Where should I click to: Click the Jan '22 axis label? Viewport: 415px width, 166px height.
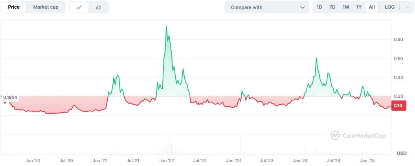tap(167, 161)
